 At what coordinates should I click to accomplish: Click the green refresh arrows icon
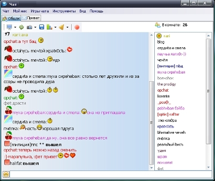21,27
